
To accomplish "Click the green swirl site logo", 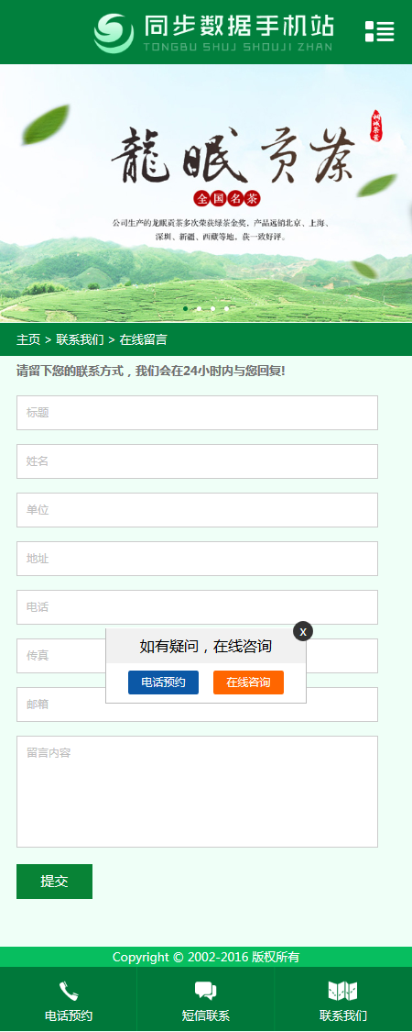I will (113, 33).
